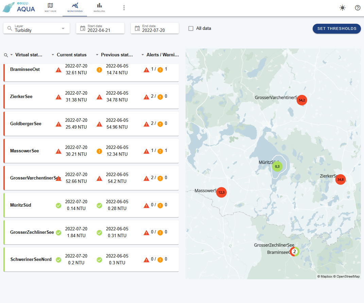
Task: Click the Start date calendar icon
Action: (x=83, y=28)
